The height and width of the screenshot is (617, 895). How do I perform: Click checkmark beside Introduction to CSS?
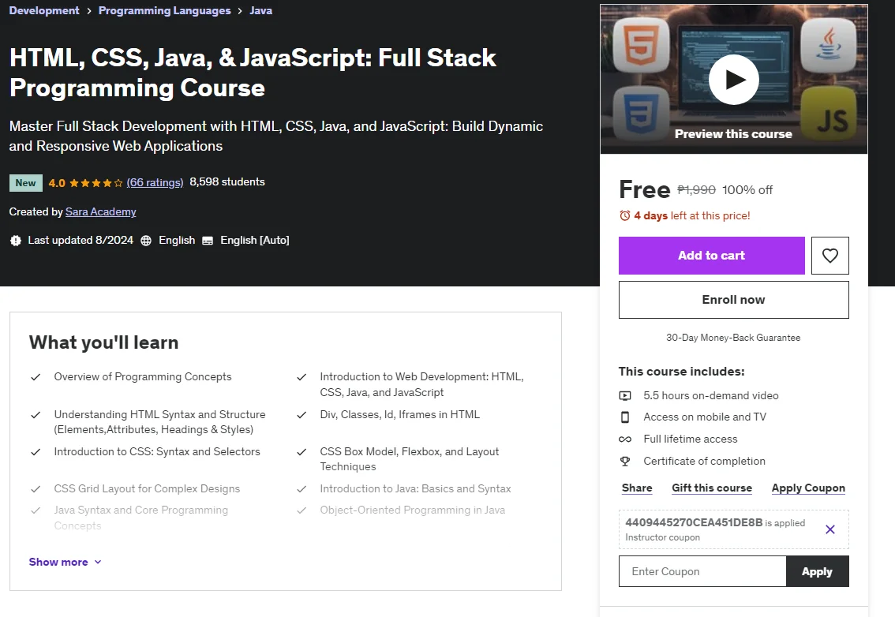coord(36,452)
